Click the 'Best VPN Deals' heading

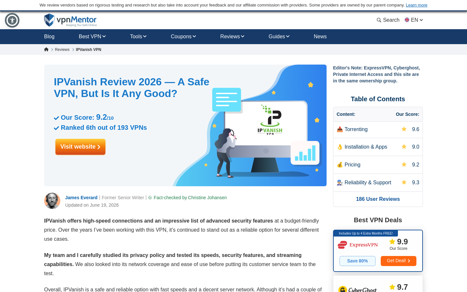tap(378, 220)
